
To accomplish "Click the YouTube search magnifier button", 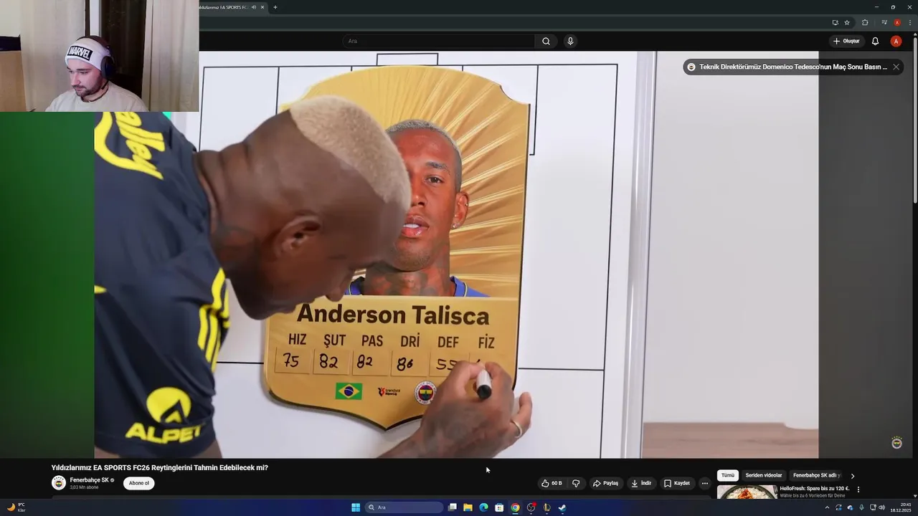I will point(546,41).
